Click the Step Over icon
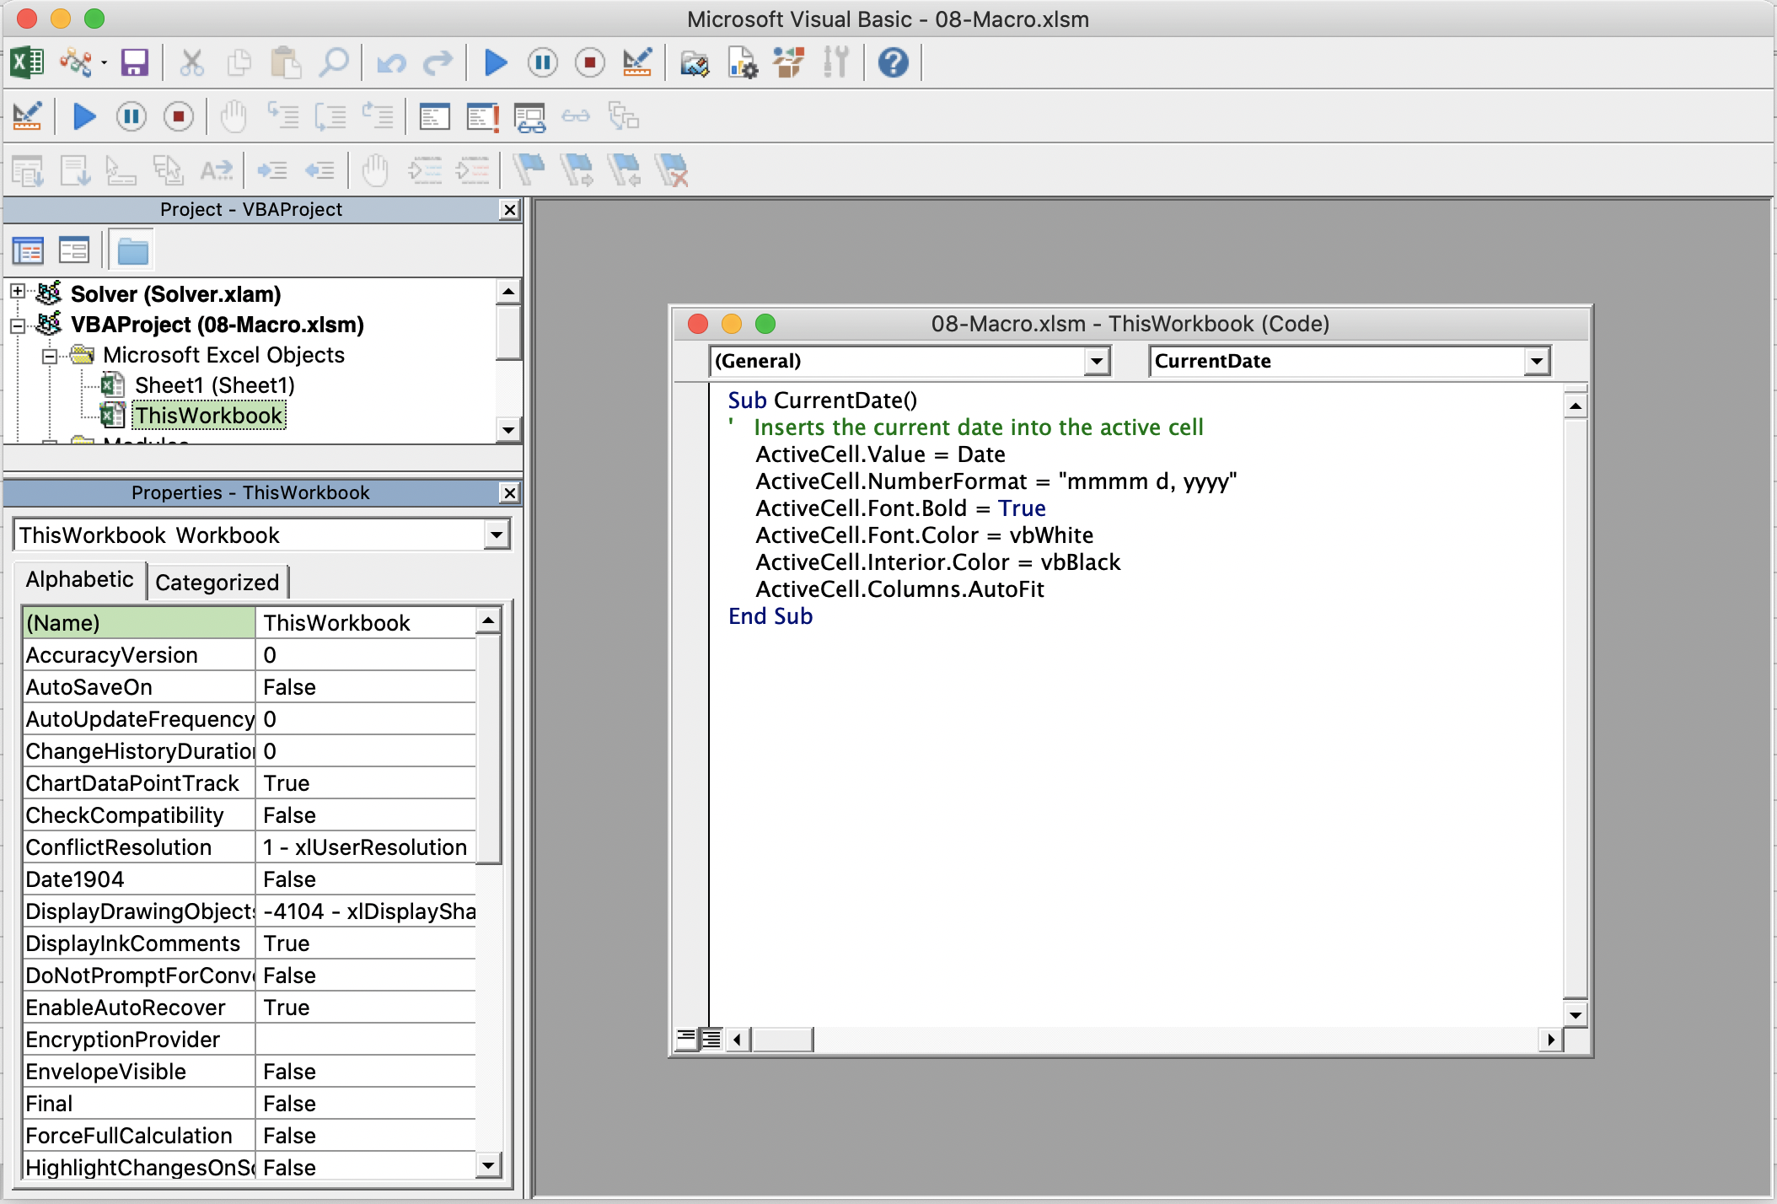The image size is (1777, 1204). [x=330, y=116]
